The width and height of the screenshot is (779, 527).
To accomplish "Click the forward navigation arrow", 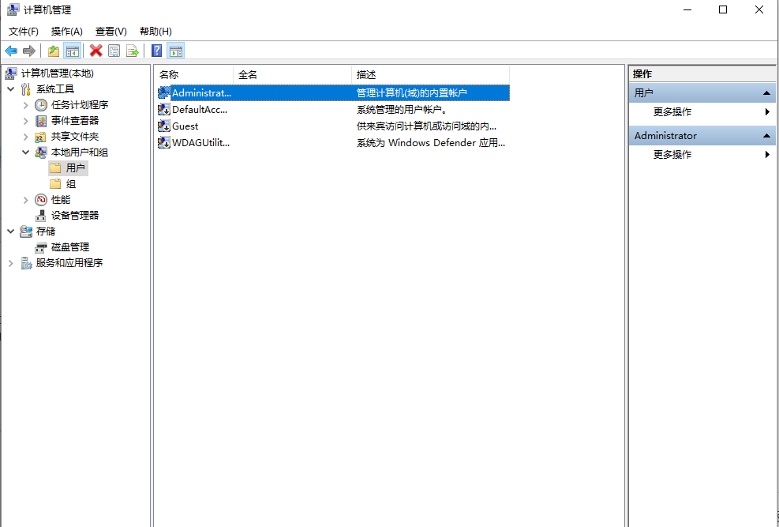I will coord(29,51).
